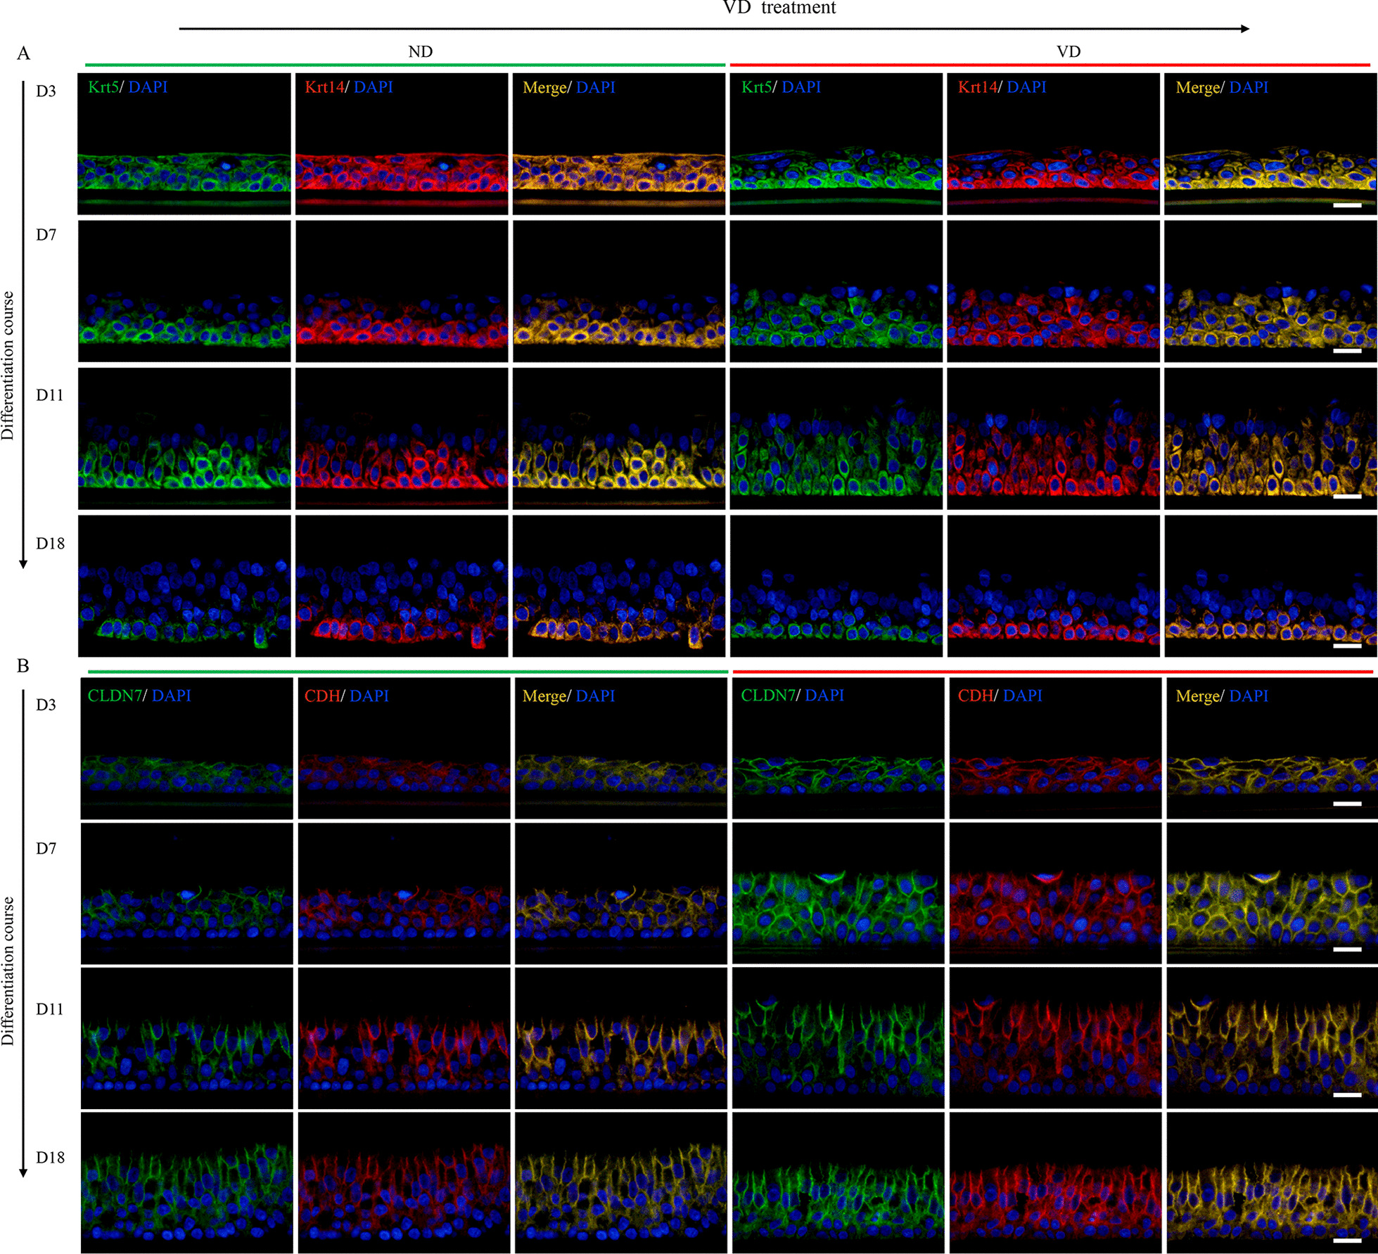Open the ND CLDN7 D3 image panel

coord(186,748)
